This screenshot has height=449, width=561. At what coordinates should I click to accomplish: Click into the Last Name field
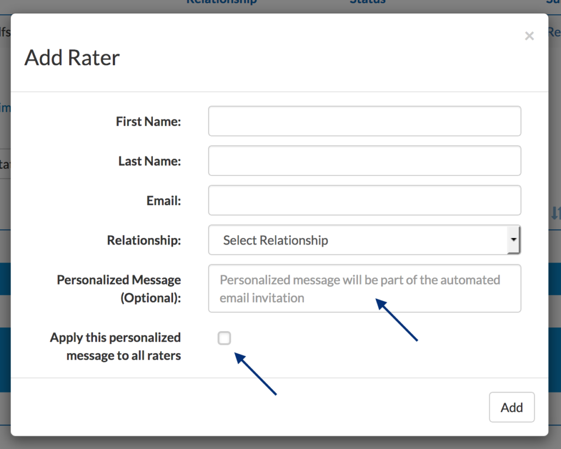364,161
